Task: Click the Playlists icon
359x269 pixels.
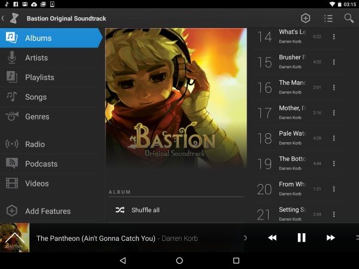Action: (x=12, y=77)
